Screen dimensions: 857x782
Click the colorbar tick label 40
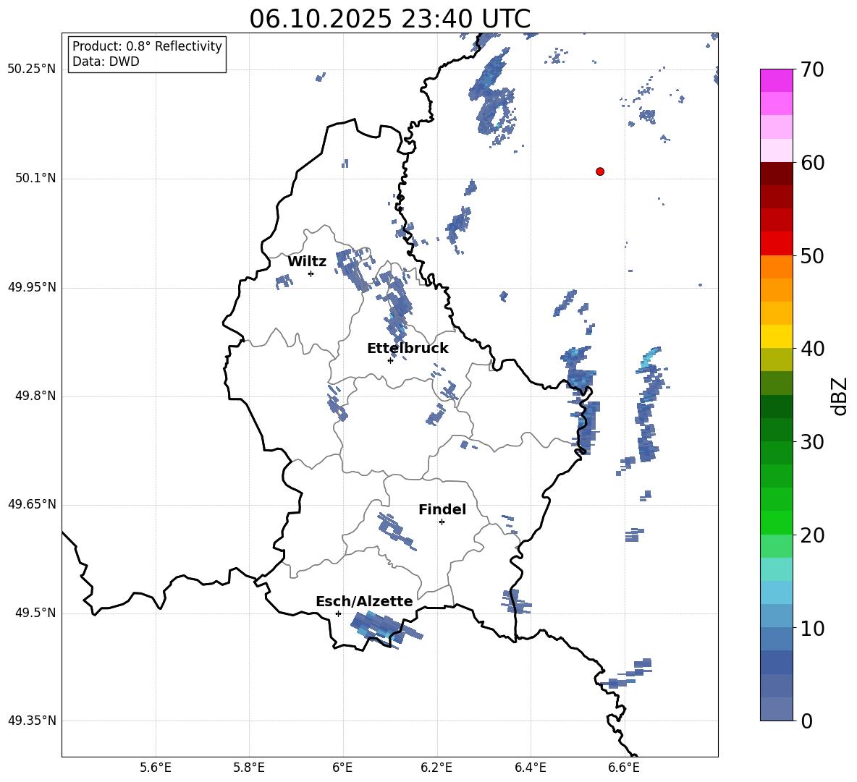[813, 349]
